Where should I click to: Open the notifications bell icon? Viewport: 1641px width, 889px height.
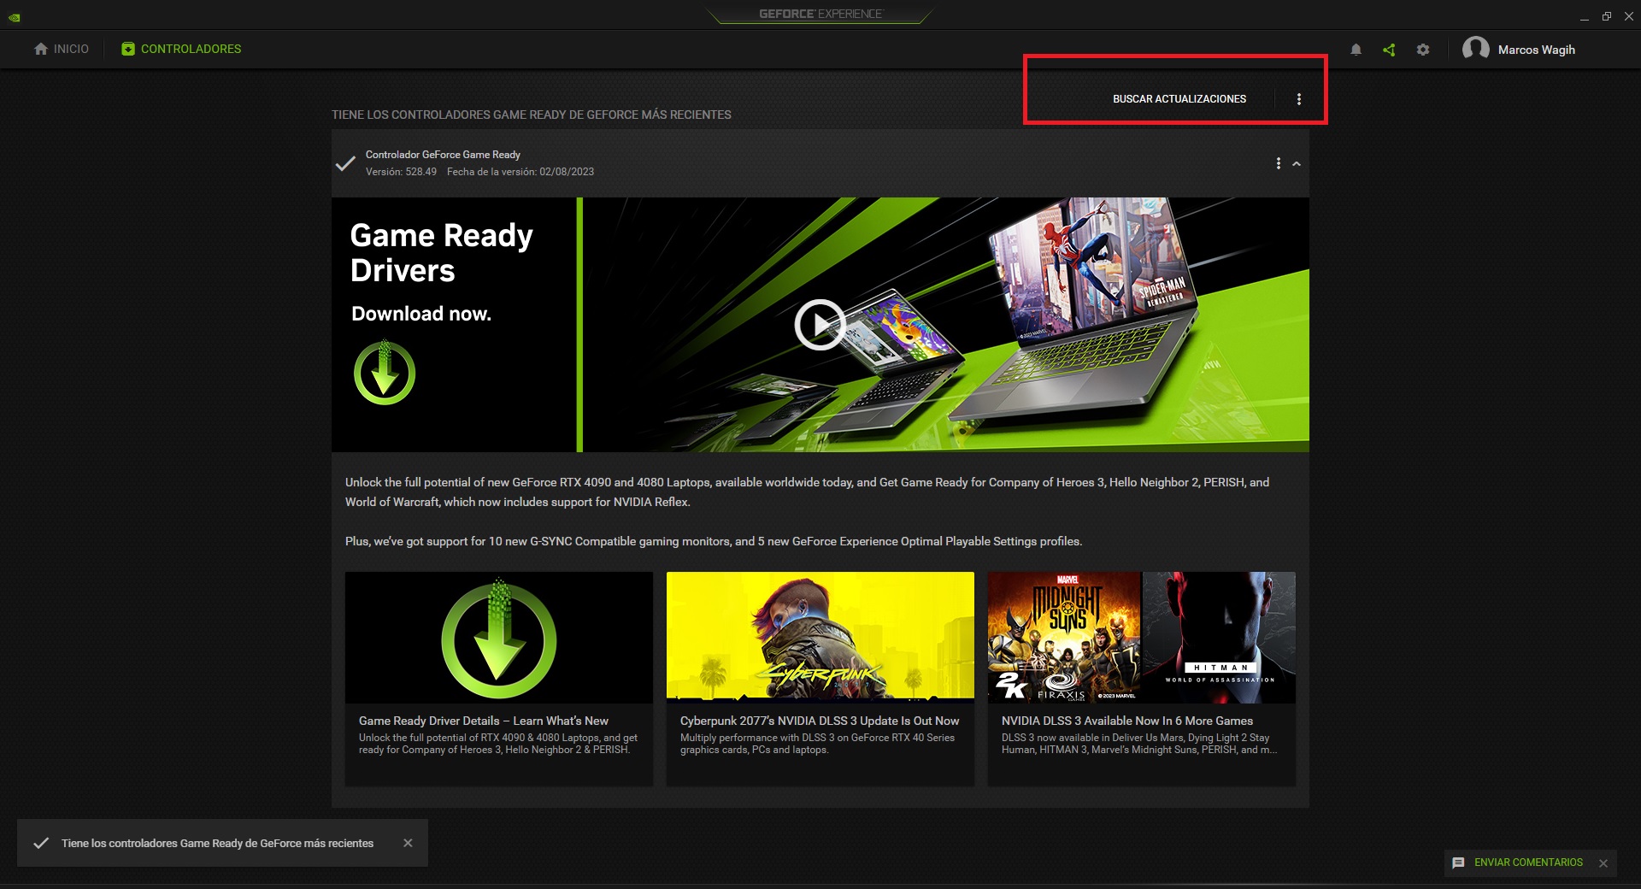coord(1356,50)
